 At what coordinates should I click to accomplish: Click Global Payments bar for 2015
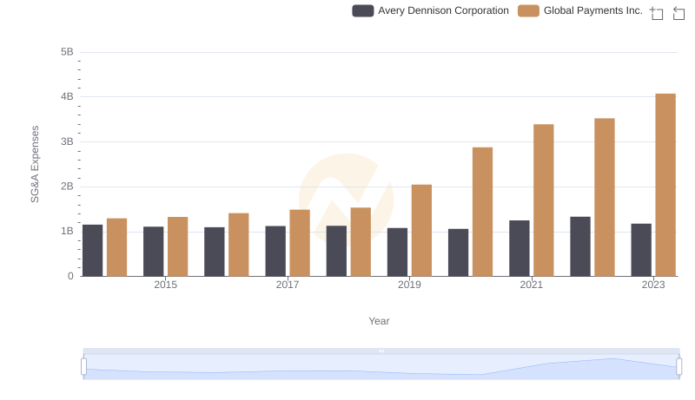tap(178, 246)
